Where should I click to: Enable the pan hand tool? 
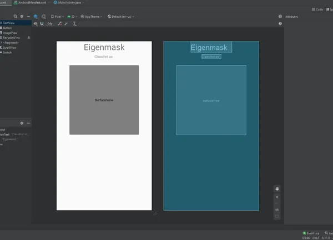click(277, 188)
